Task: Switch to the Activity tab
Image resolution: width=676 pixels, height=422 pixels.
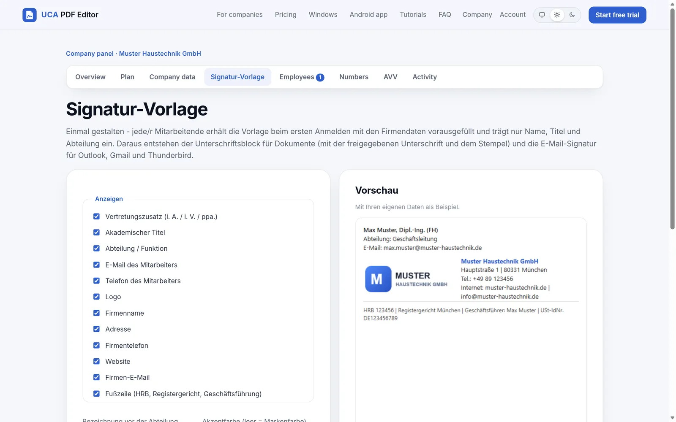Action: (x=425, y=77)
